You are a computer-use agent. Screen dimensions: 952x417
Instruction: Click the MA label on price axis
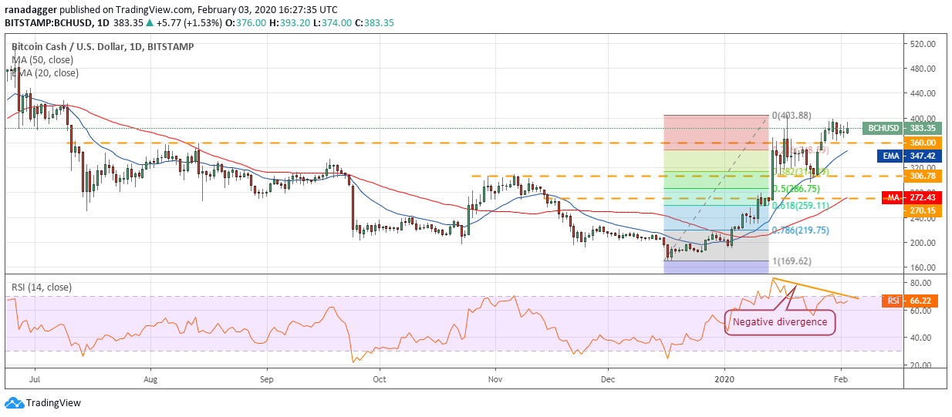coord(893,198)
